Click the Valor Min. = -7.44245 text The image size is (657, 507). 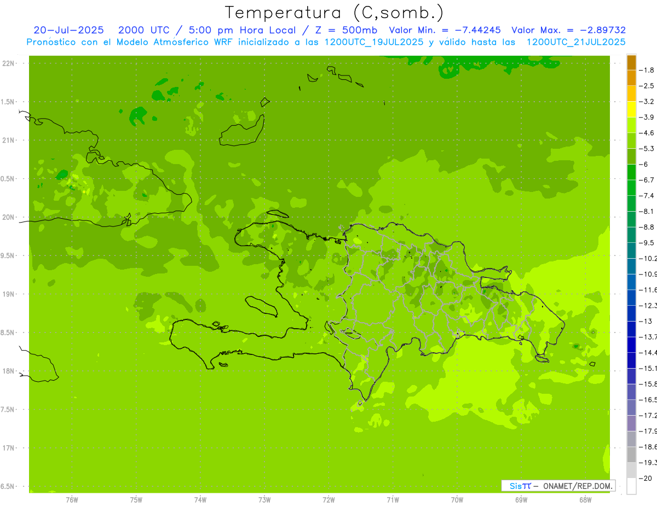446,30
